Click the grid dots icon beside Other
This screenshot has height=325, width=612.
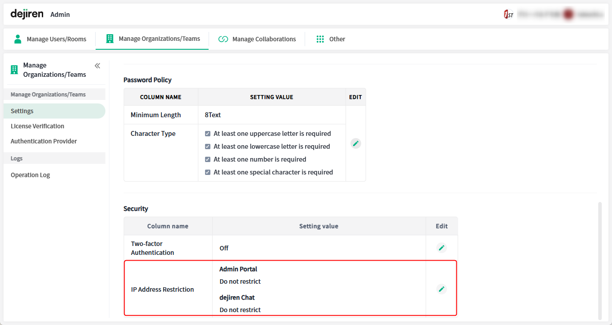coord(320,39)
